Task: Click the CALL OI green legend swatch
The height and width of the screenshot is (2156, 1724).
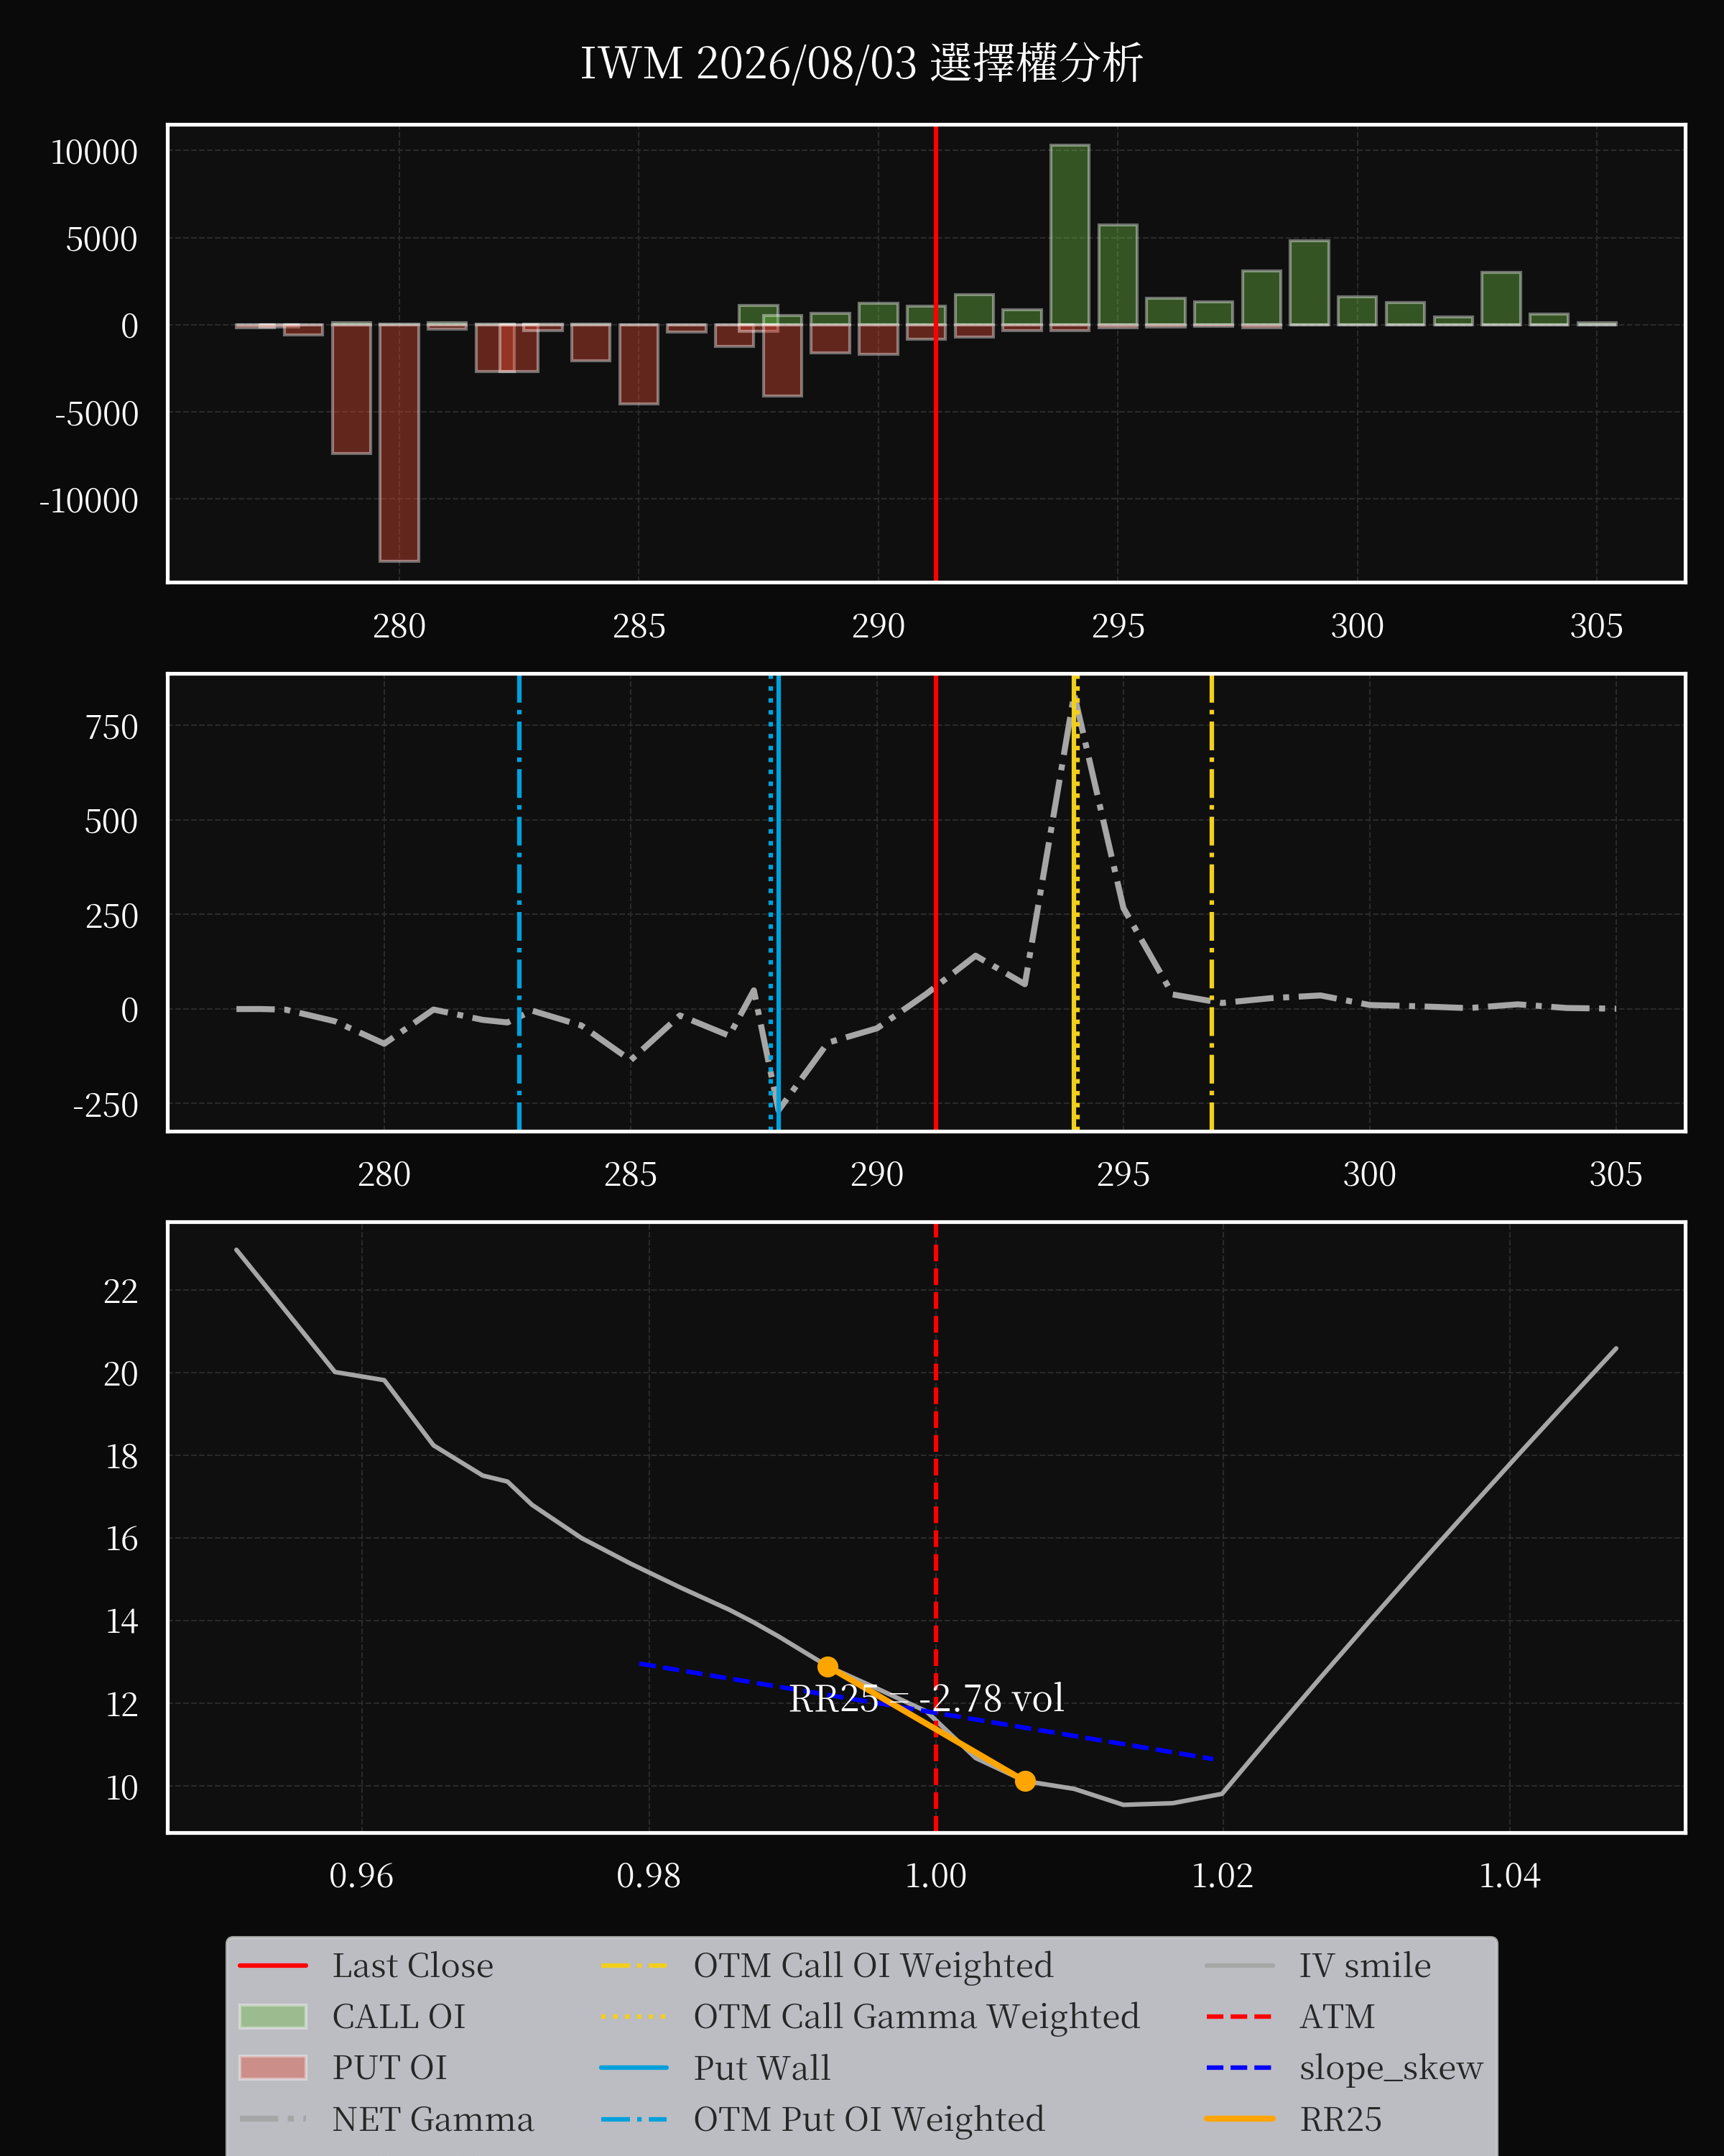Action: pos(273,2016)
